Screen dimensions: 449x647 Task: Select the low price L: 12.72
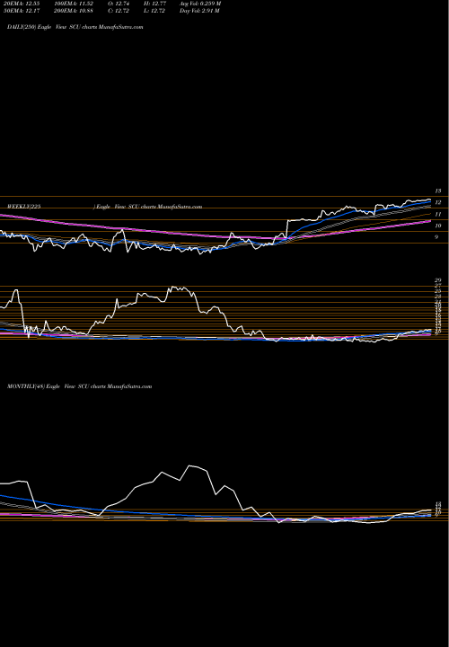pos(153,11)
